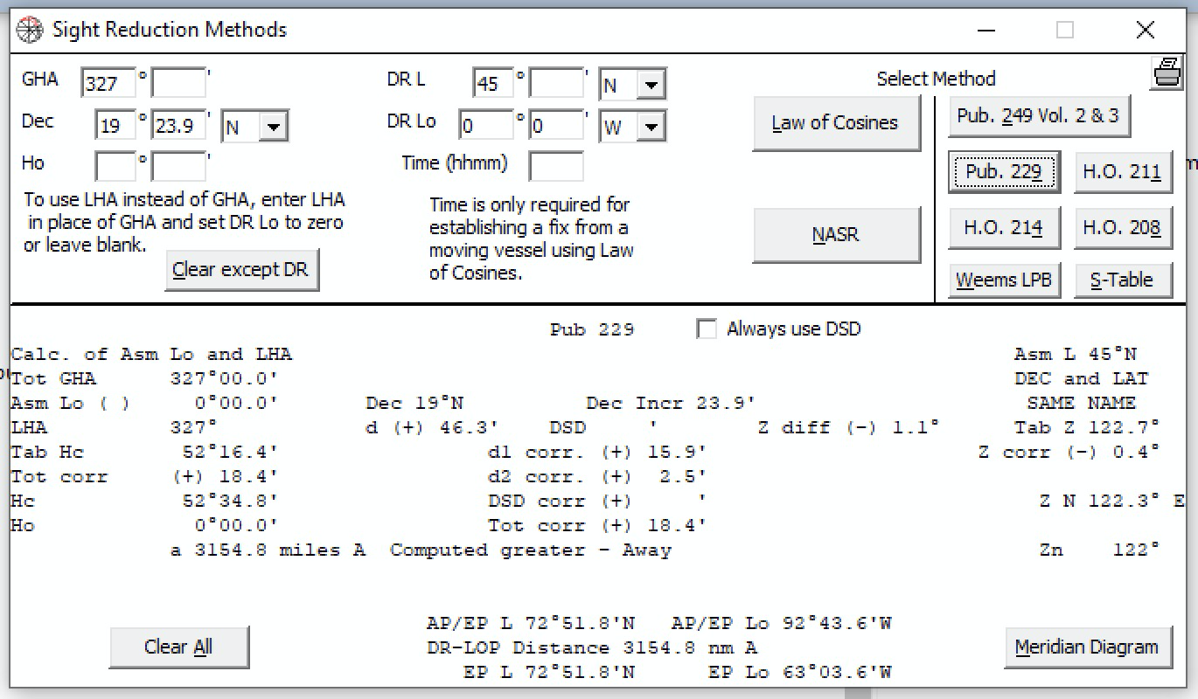Open the Dec hemisphere dropdown showing N
This screenshot has height=699, width=1198.
pos(271,126)
